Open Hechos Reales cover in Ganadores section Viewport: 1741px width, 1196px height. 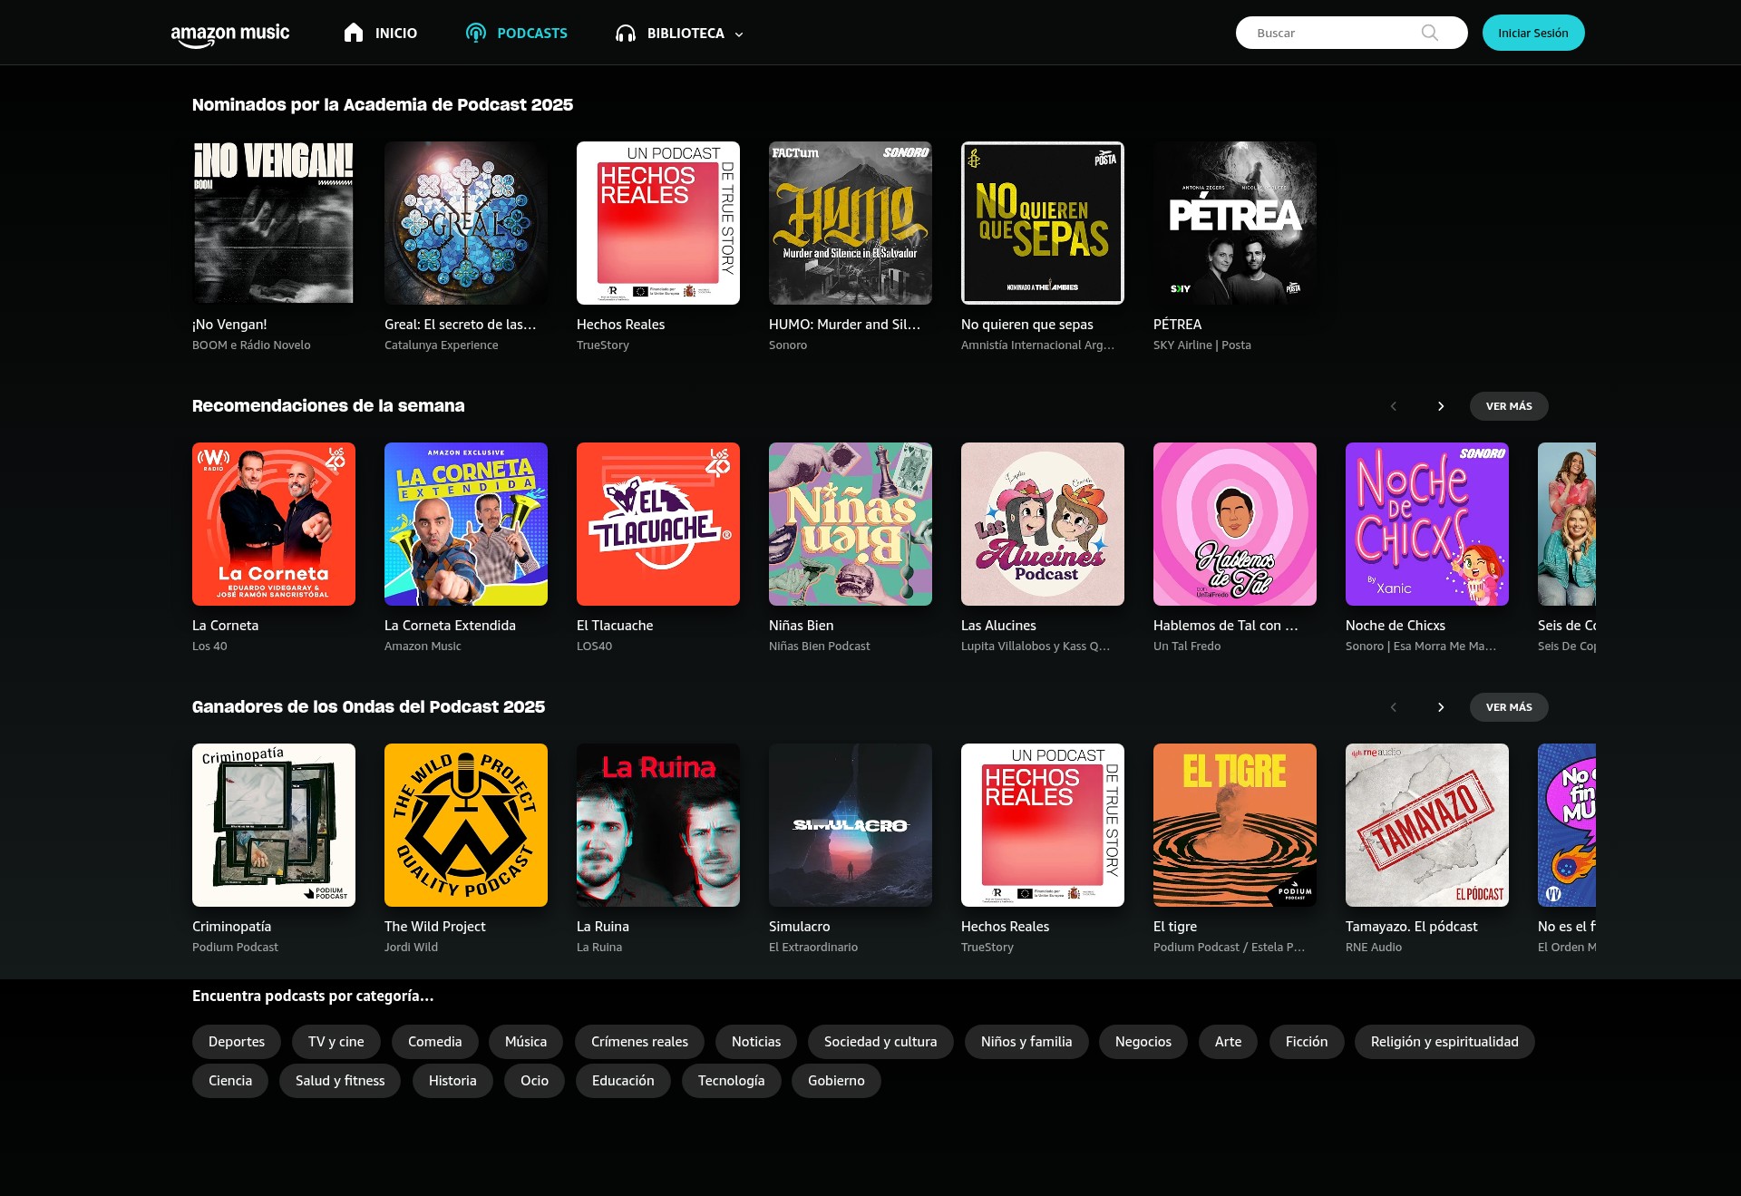point(1043,825)
